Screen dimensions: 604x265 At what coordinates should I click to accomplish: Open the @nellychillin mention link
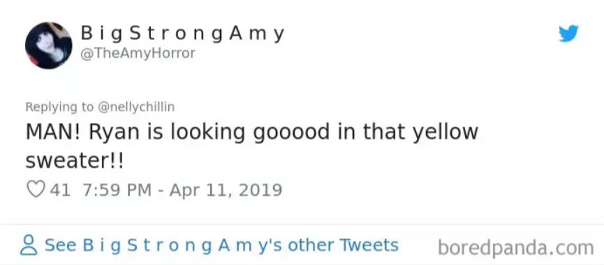[136, 107]
